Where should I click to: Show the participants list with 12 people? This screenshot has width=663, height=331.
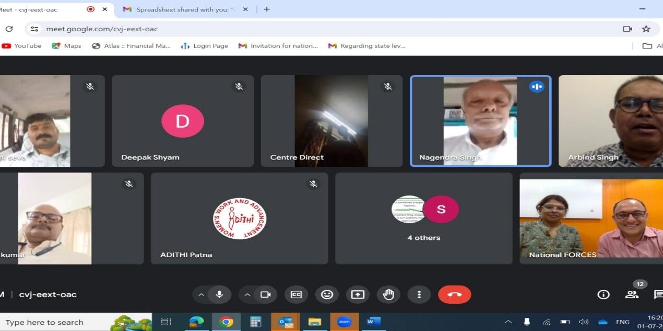click(x=632, y=295)
